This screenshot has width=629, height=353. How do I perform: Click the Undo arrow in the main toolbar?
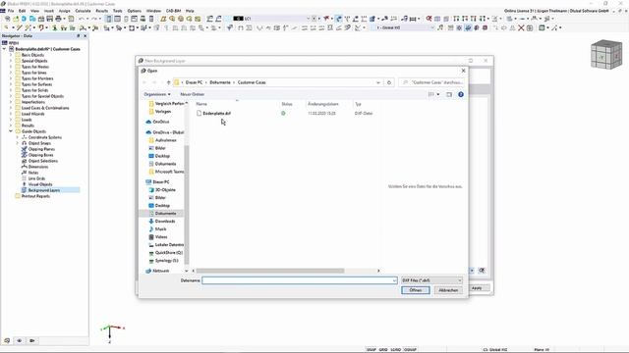click(x=82, y=19)
